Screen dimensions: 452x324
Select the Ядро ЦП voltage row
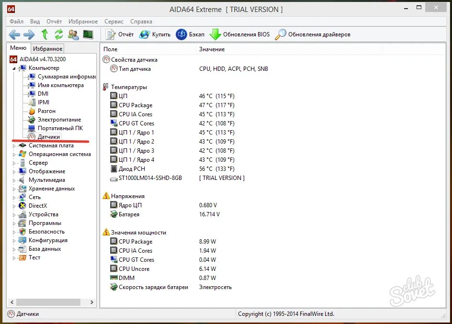(163, 205)
